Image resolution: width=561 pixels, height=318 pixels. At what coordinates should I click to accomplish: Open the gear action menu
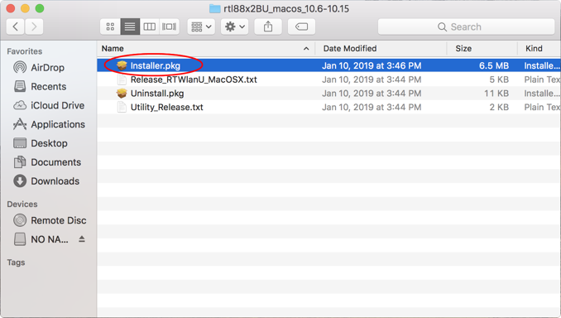[x=235, y=26]
